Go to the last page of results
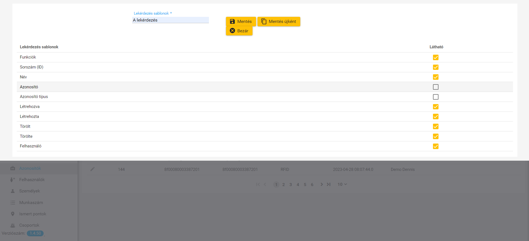This screenshot has height=241, width=529. 329,184
